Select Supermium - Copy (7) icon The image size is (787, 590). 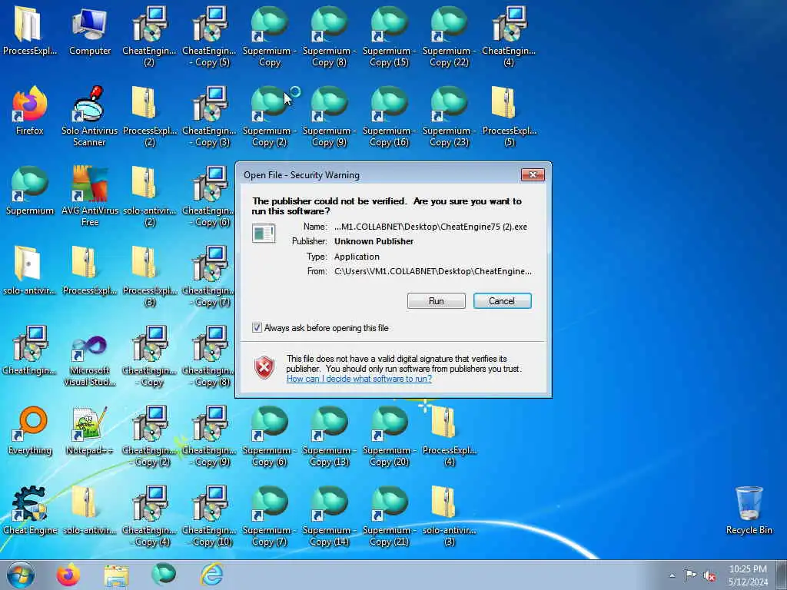pyautogui.click(x=269, y=515)
